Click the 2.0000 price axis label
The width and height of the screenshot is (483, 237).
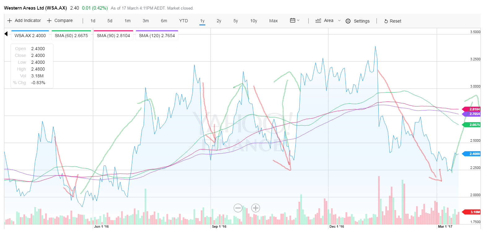point(475,195)
